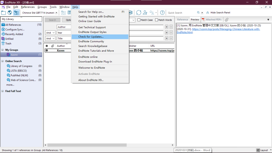
Task: Collapse the My Groups section
Action: point(3,50)
